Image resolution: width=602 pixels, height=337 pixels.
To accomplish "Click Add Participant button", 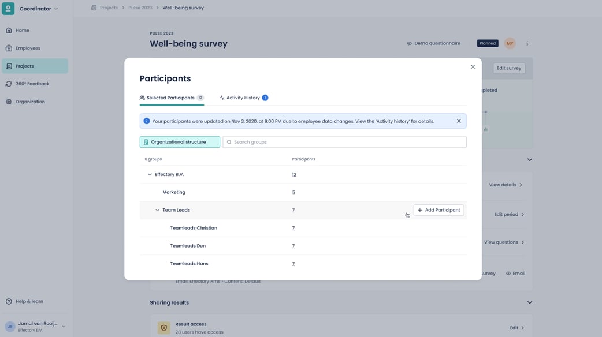I will pos(439,210).
